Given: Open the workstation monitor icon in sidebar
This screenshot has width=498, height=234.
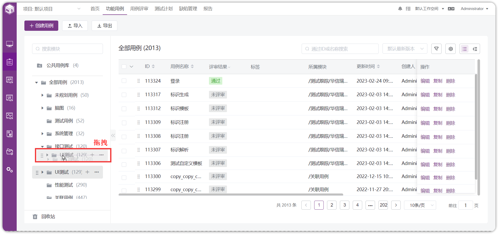Looking at the screenshot, I should [x=9, y=44].
